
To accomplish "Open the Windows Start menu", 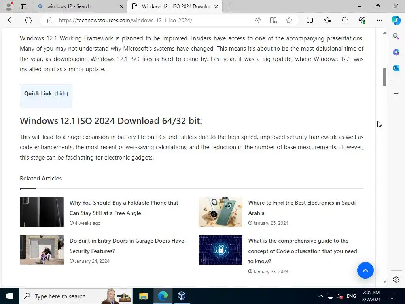I will point(9,296).
